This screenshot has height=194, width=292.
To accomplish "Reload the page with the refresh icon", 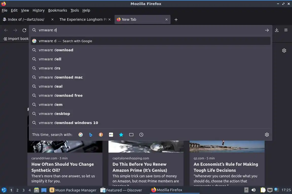I will pos(24,30).
